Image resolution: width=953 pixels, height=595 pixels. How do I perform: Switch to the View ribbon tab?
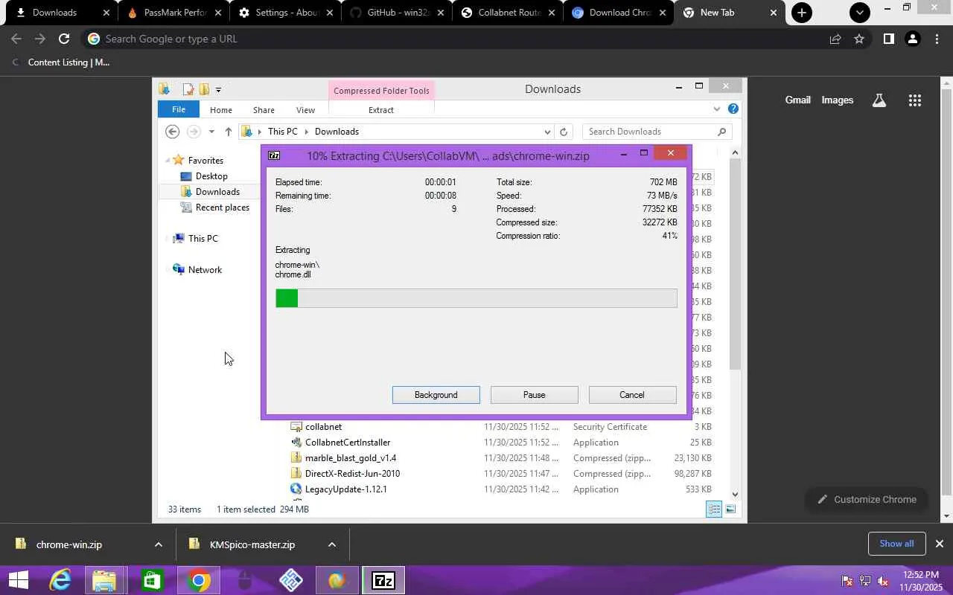[305, 110]
